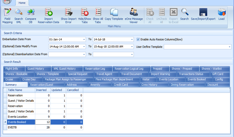Open the Dining Reservation tab
The height and width of the screenshot is (137, 234).
tap(187, 85)
